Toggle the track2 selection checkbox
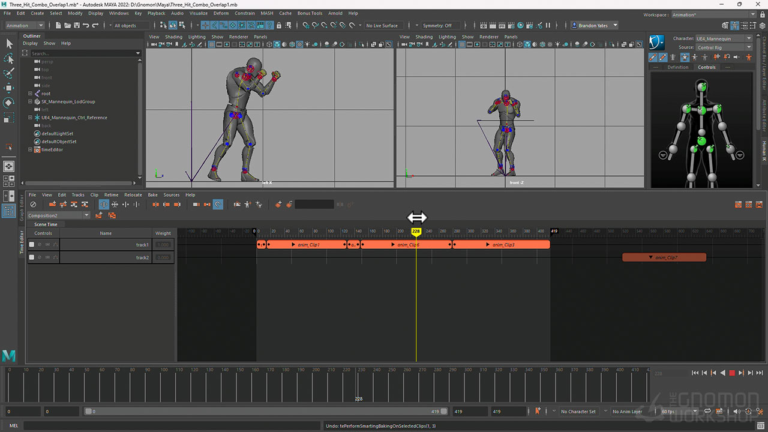This screenshot has height=432, width=768. tap(32, 257)
